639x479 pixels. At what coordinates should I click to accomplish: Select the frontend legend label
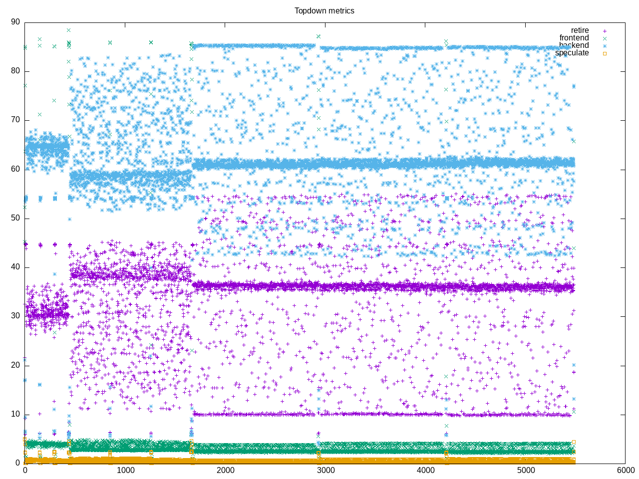574,38
